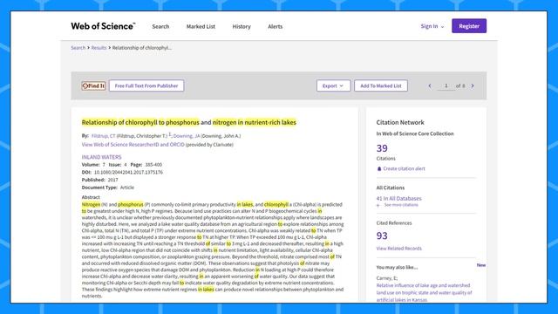
Task: Click the Citation Network heading
Action: (400, 122)
